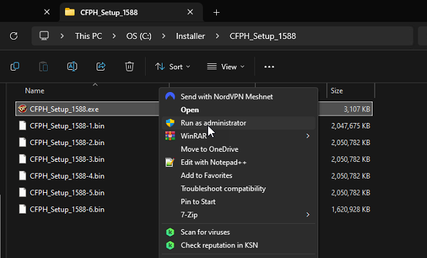Choose Run as administrator
427x258 pixels.
[238, 123]
